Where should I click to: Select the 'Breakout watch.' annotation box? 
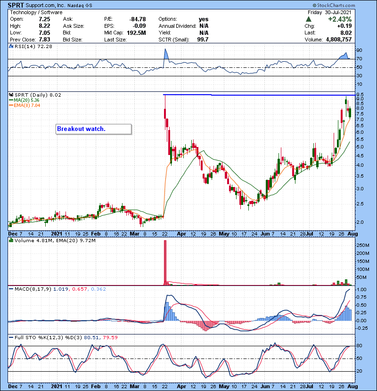pyautogui.click(x=94, y=129)
